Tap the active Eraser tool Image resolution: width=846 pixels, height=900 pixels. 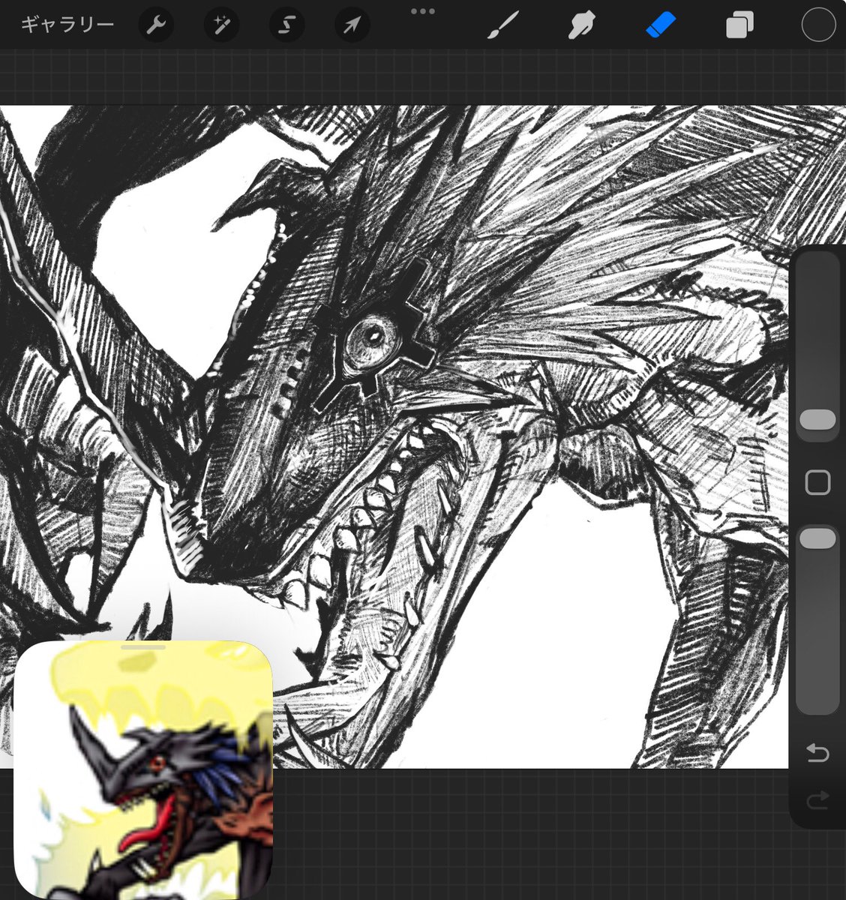coord(661,25)
